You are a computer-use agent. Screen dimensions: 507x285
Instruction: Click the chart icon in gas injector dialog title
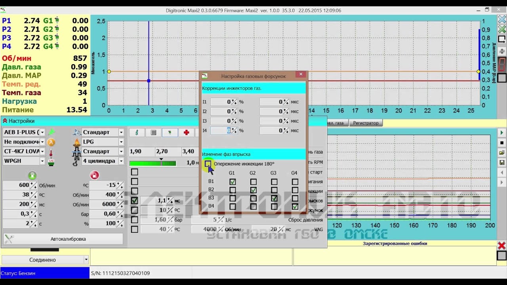tap(204, 76)
